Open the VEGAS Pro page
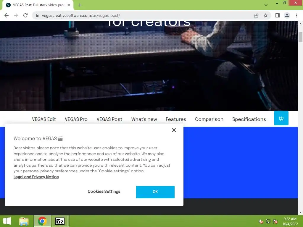Image resolution: width=303 pixels, height=227 pixels. coord(76,119)
